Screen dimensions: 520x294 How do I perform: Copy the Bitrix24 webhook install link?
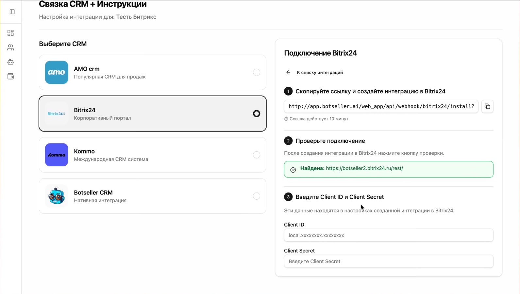(x=487, y=106)
